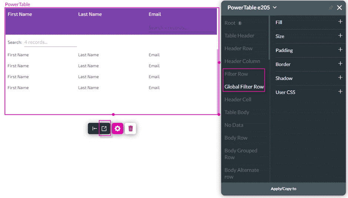The width and height of the screenshot is (348, 198).
Task: Click the Search 4 records input field
Action: click(50, 43)
